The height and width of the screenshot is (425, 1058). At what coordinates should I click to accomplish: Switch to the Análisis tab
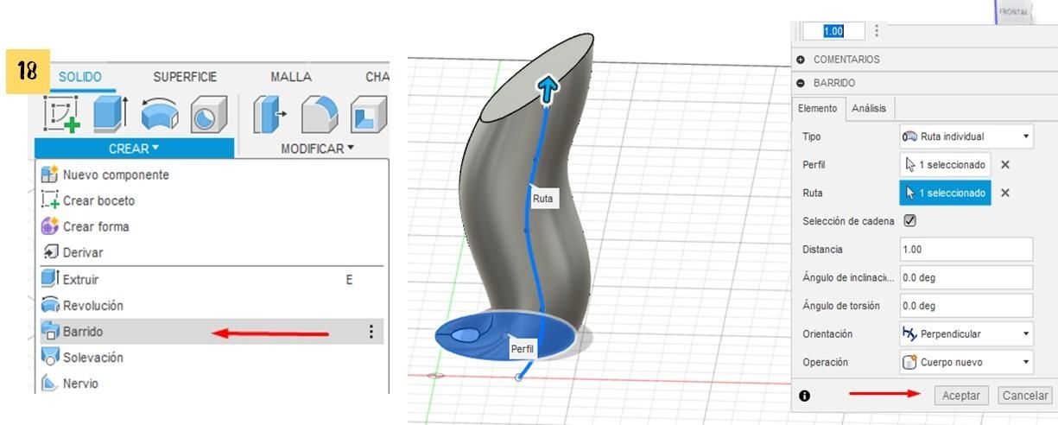coord(870,108)
